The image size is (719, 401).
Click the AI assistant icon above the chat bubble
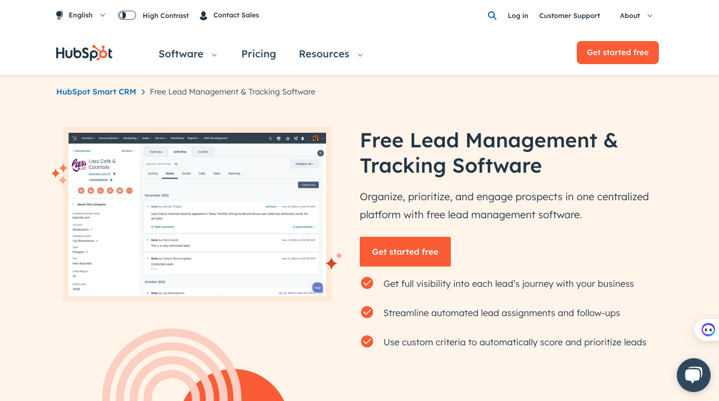(708, 330)
